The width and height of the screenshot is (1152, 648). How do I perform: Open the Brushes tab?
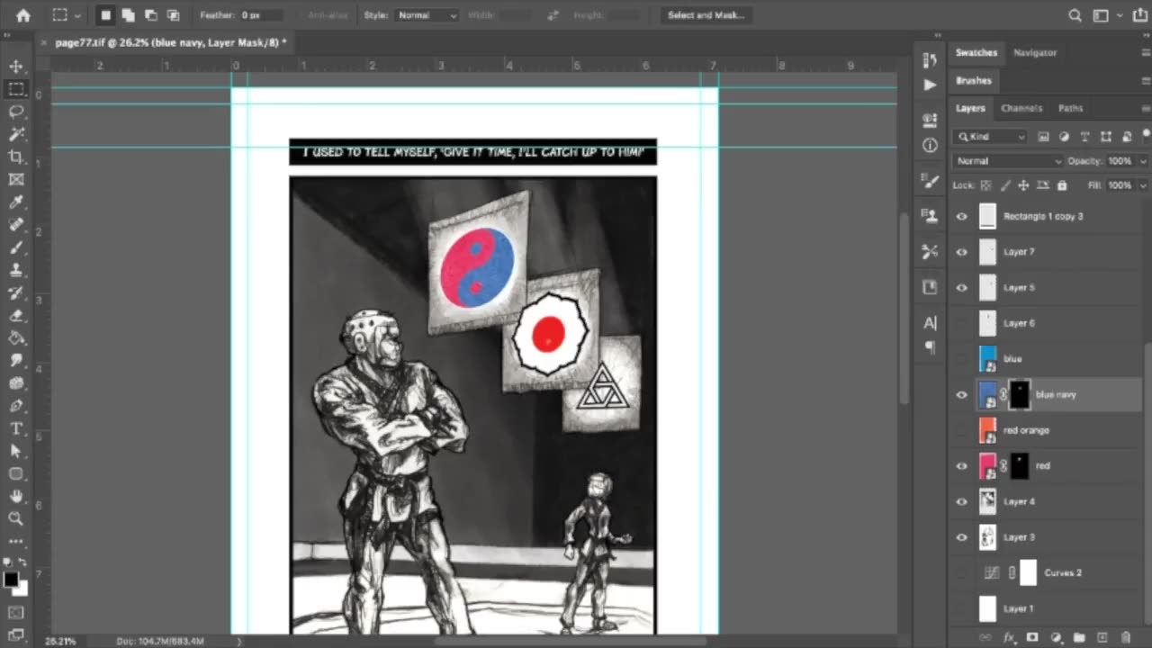click(974, 80)
